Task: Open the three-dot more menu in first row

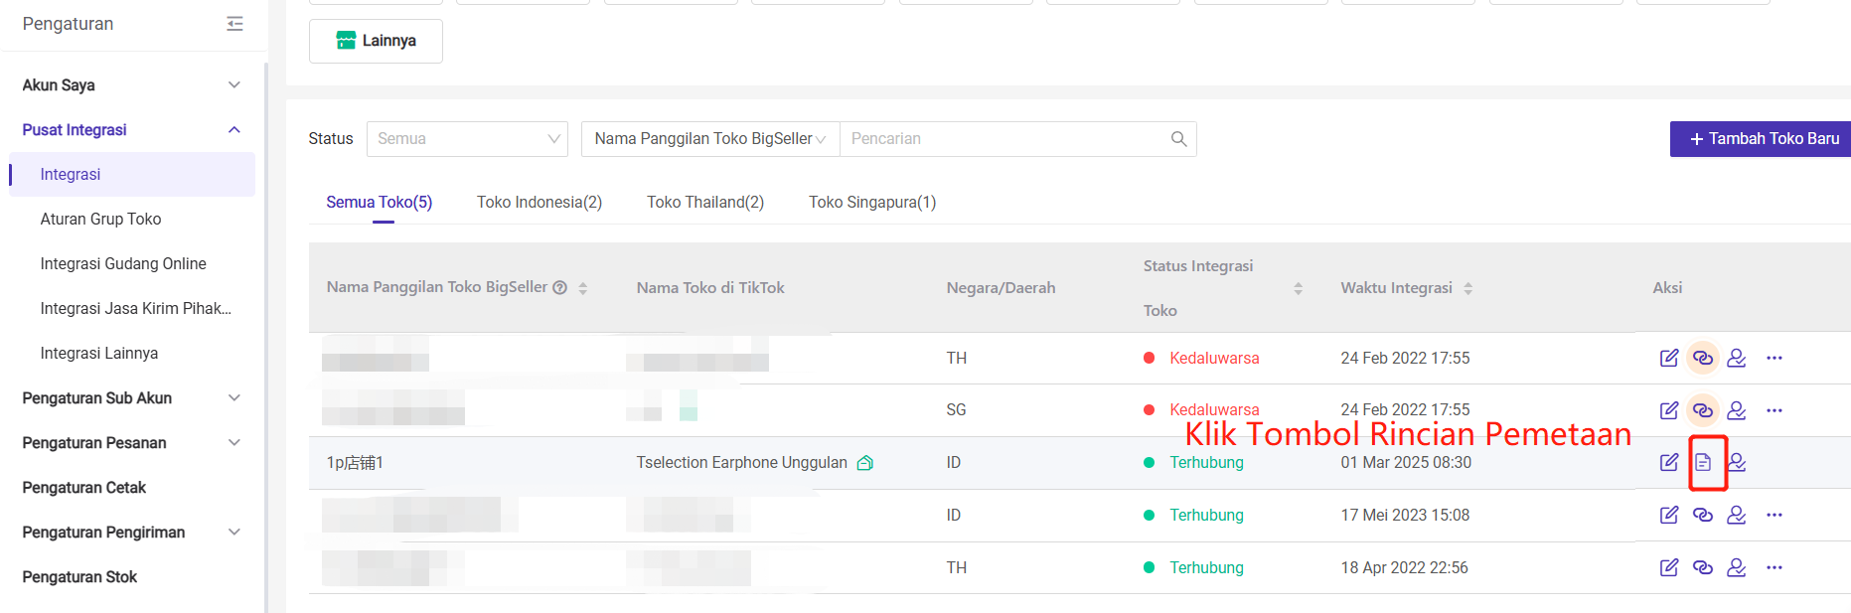Action: (1774, 358)
